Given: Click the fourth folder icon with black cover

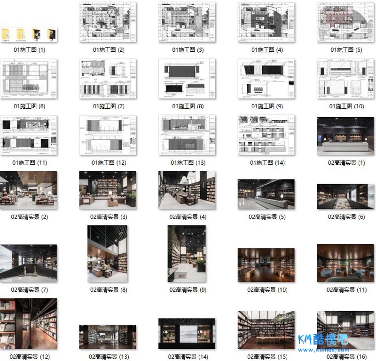Looking at the screenshot, I should click(x=51, y=34).
